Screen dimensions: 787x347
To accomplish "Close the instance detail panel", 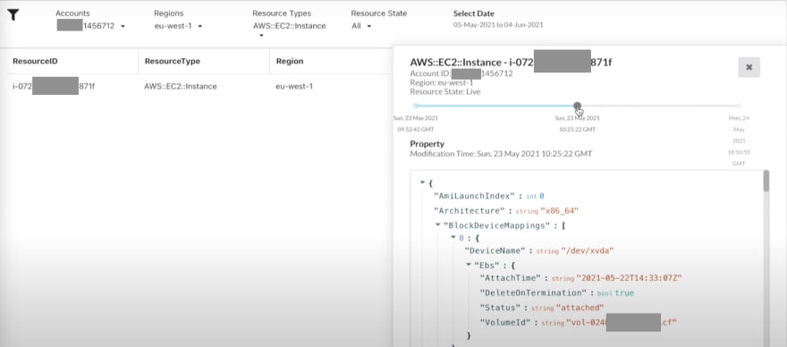I will [749, 67].
